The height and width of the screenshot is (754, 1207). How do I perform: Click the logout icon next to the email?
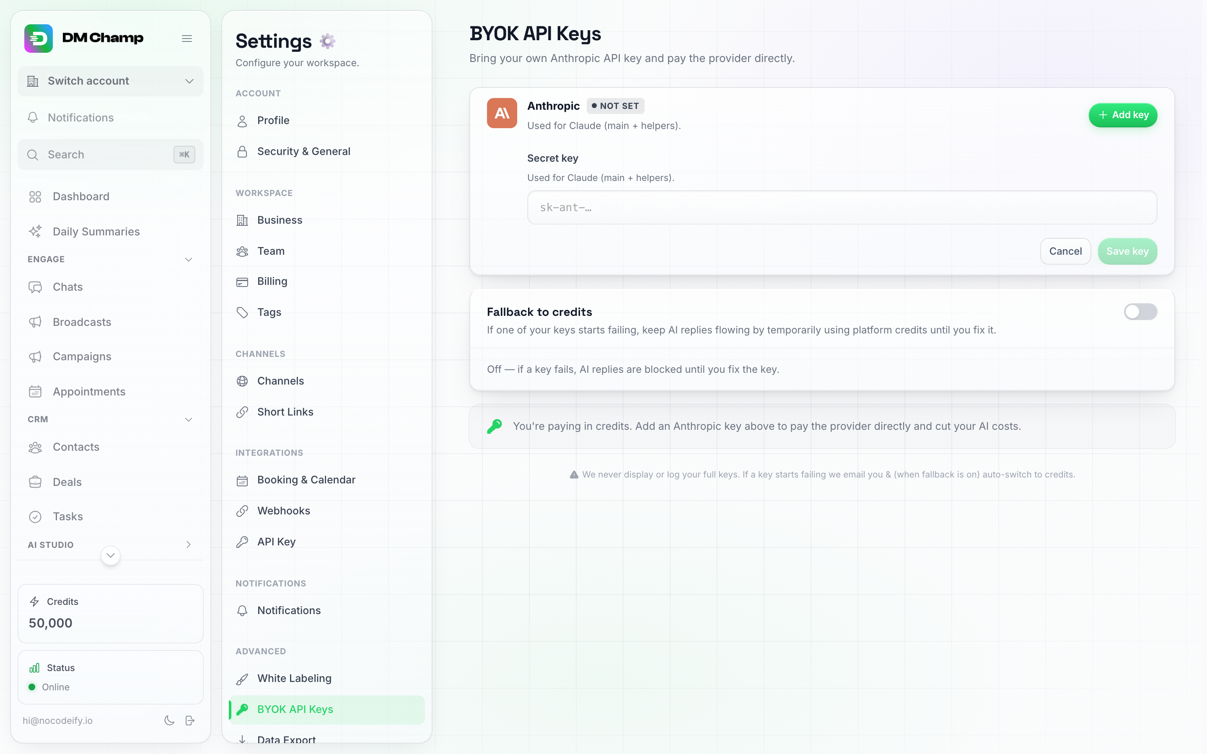[x=190, y=720]
